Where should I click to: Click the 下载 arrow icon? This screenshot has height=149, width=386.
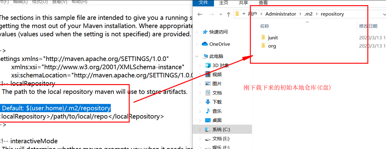208,102
